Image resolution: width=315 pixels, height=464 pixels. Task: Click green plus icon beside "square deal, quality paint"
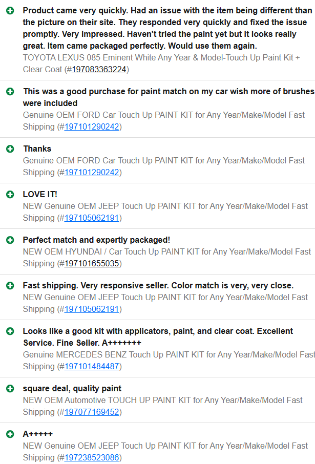click(10, 389)
